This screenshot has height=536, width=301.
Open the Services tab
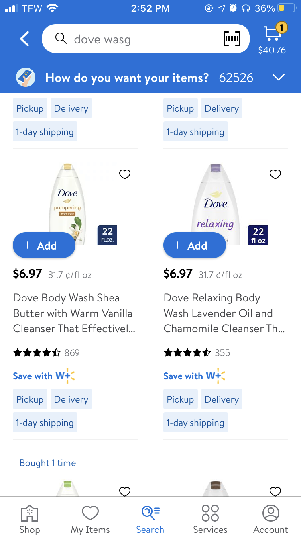[x=210, y=518]
